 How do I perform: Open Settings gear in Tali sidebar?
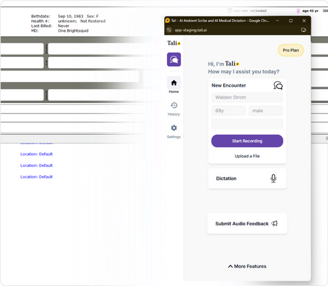click(174, 131)
